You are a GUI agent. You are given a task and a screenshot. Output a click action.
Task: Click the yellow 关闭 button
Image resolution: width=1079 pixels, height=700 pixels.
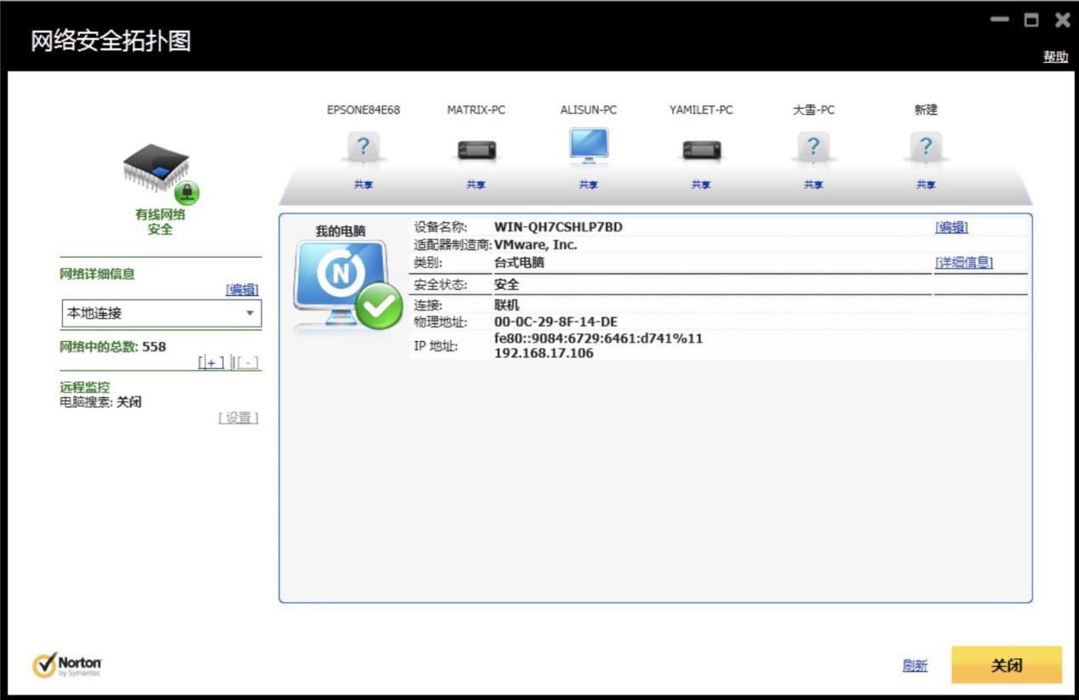click(1007, 665)
